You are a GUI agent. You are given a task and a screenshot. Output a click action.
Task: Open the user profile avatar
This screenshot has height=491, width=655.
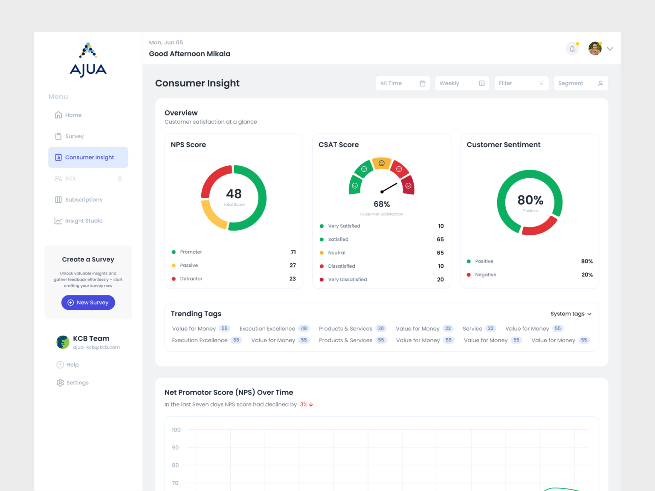(595, 49)
